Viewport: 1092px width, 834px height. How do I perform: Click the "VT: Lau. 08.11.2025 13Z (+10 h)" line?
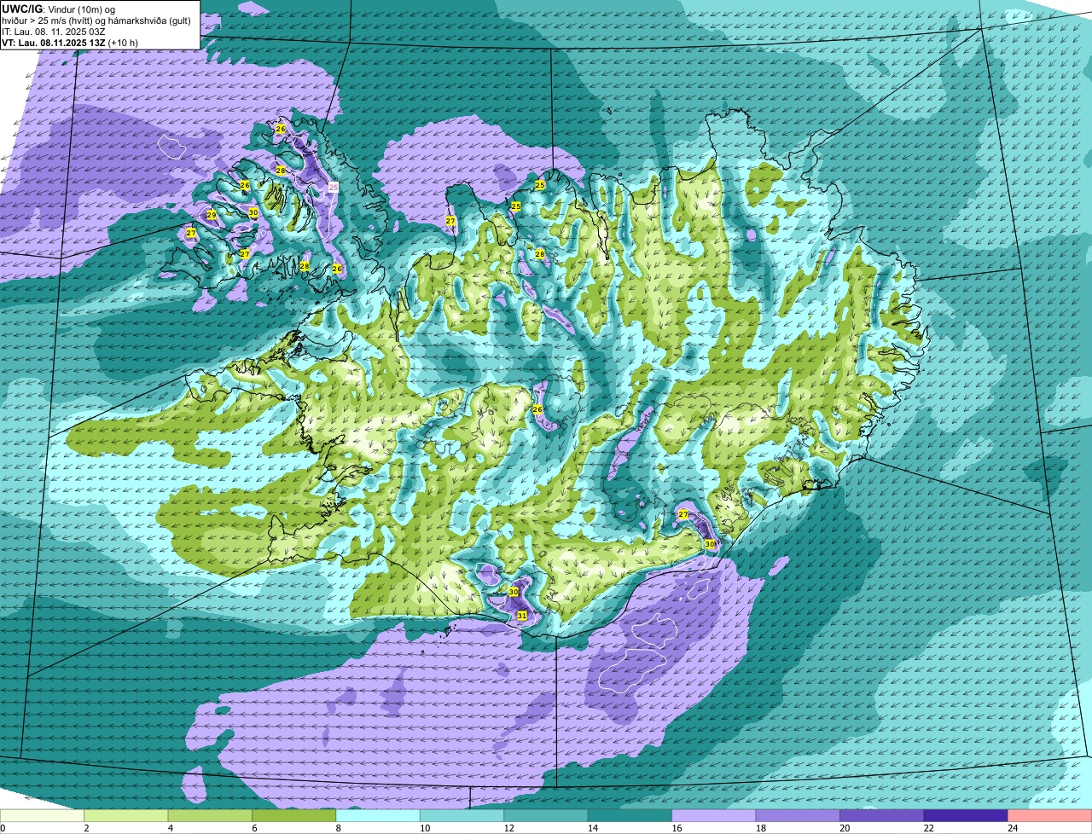click(x=70, y=43)
